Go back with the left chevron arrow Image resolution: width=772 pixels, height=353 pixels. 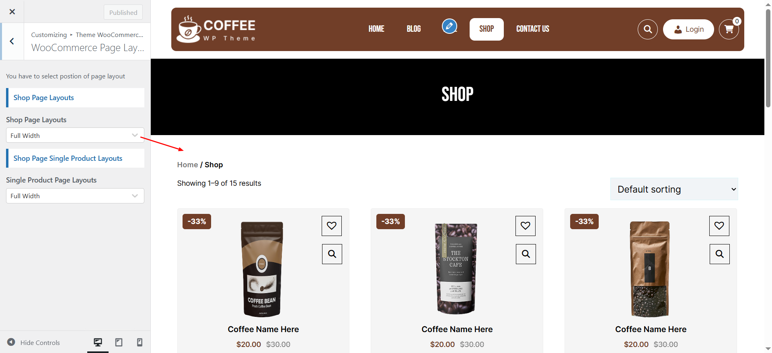pos(12,41)
